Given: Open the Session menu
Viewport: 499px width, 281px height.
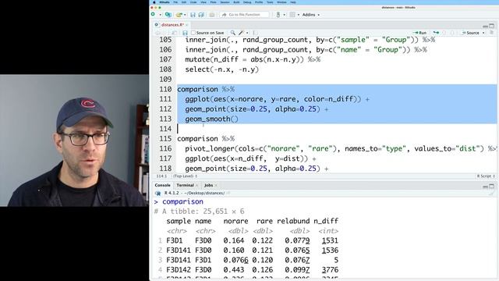Looking at the screenshot, I should point(225,2).
